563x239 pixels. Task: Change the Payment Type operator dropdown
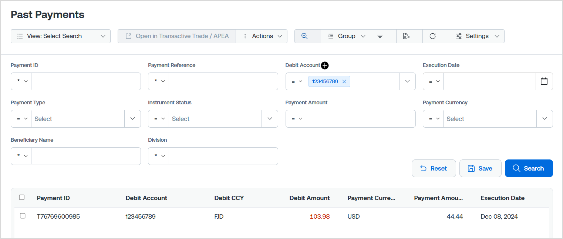(21, 119)
